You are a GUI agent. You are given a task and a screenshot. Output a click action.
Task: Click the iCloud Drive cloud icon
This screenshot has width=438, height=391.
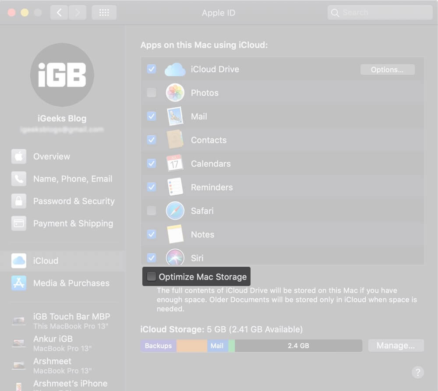pyautogui.click(x=175, y=70)
